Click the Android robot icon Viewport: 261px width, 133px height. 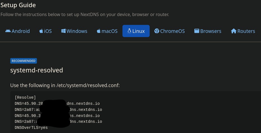(8, 31)
